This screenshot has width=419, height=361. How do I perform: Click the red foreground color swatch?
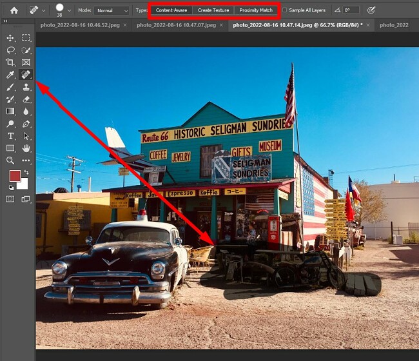(x=14, y=176)
